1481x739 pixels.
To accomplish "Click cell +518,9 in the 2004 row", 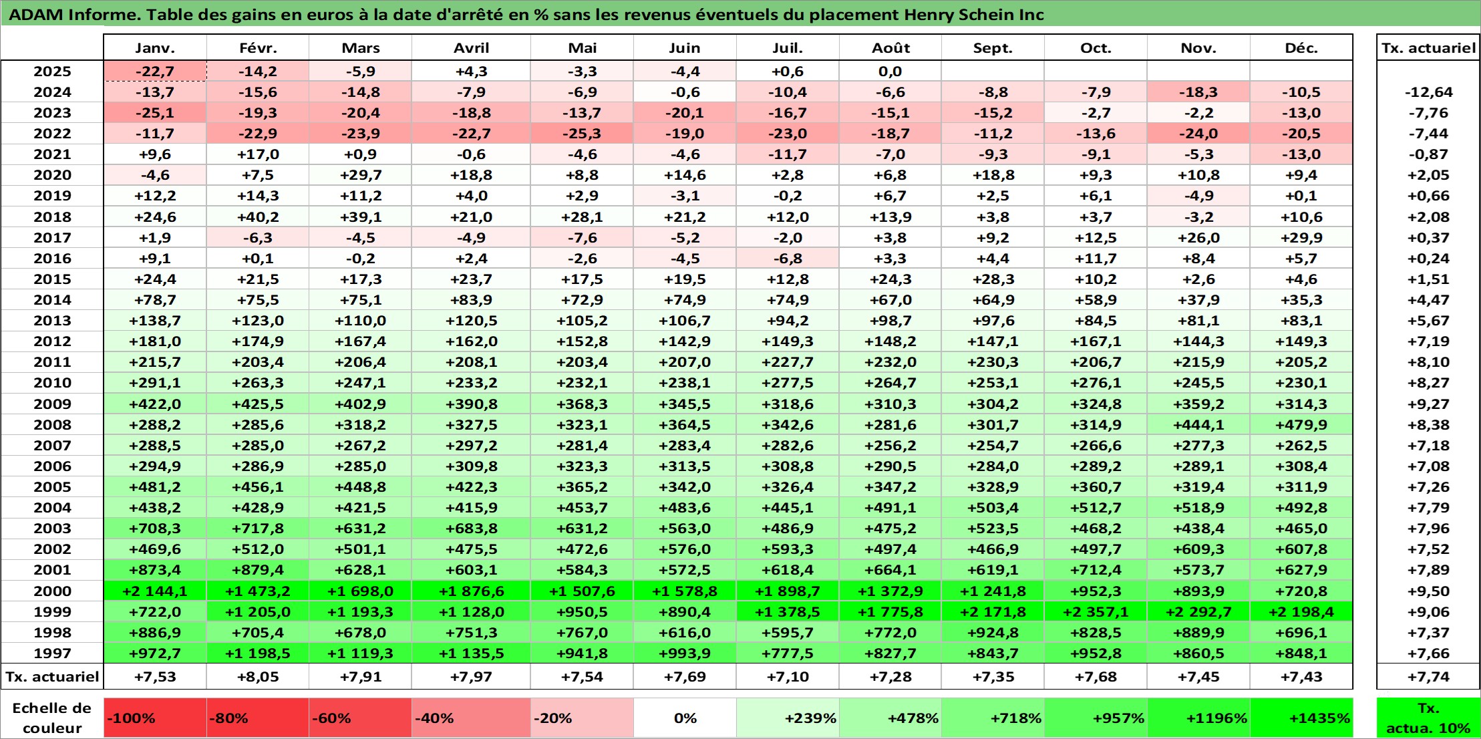I will (x=1198, y=507).
